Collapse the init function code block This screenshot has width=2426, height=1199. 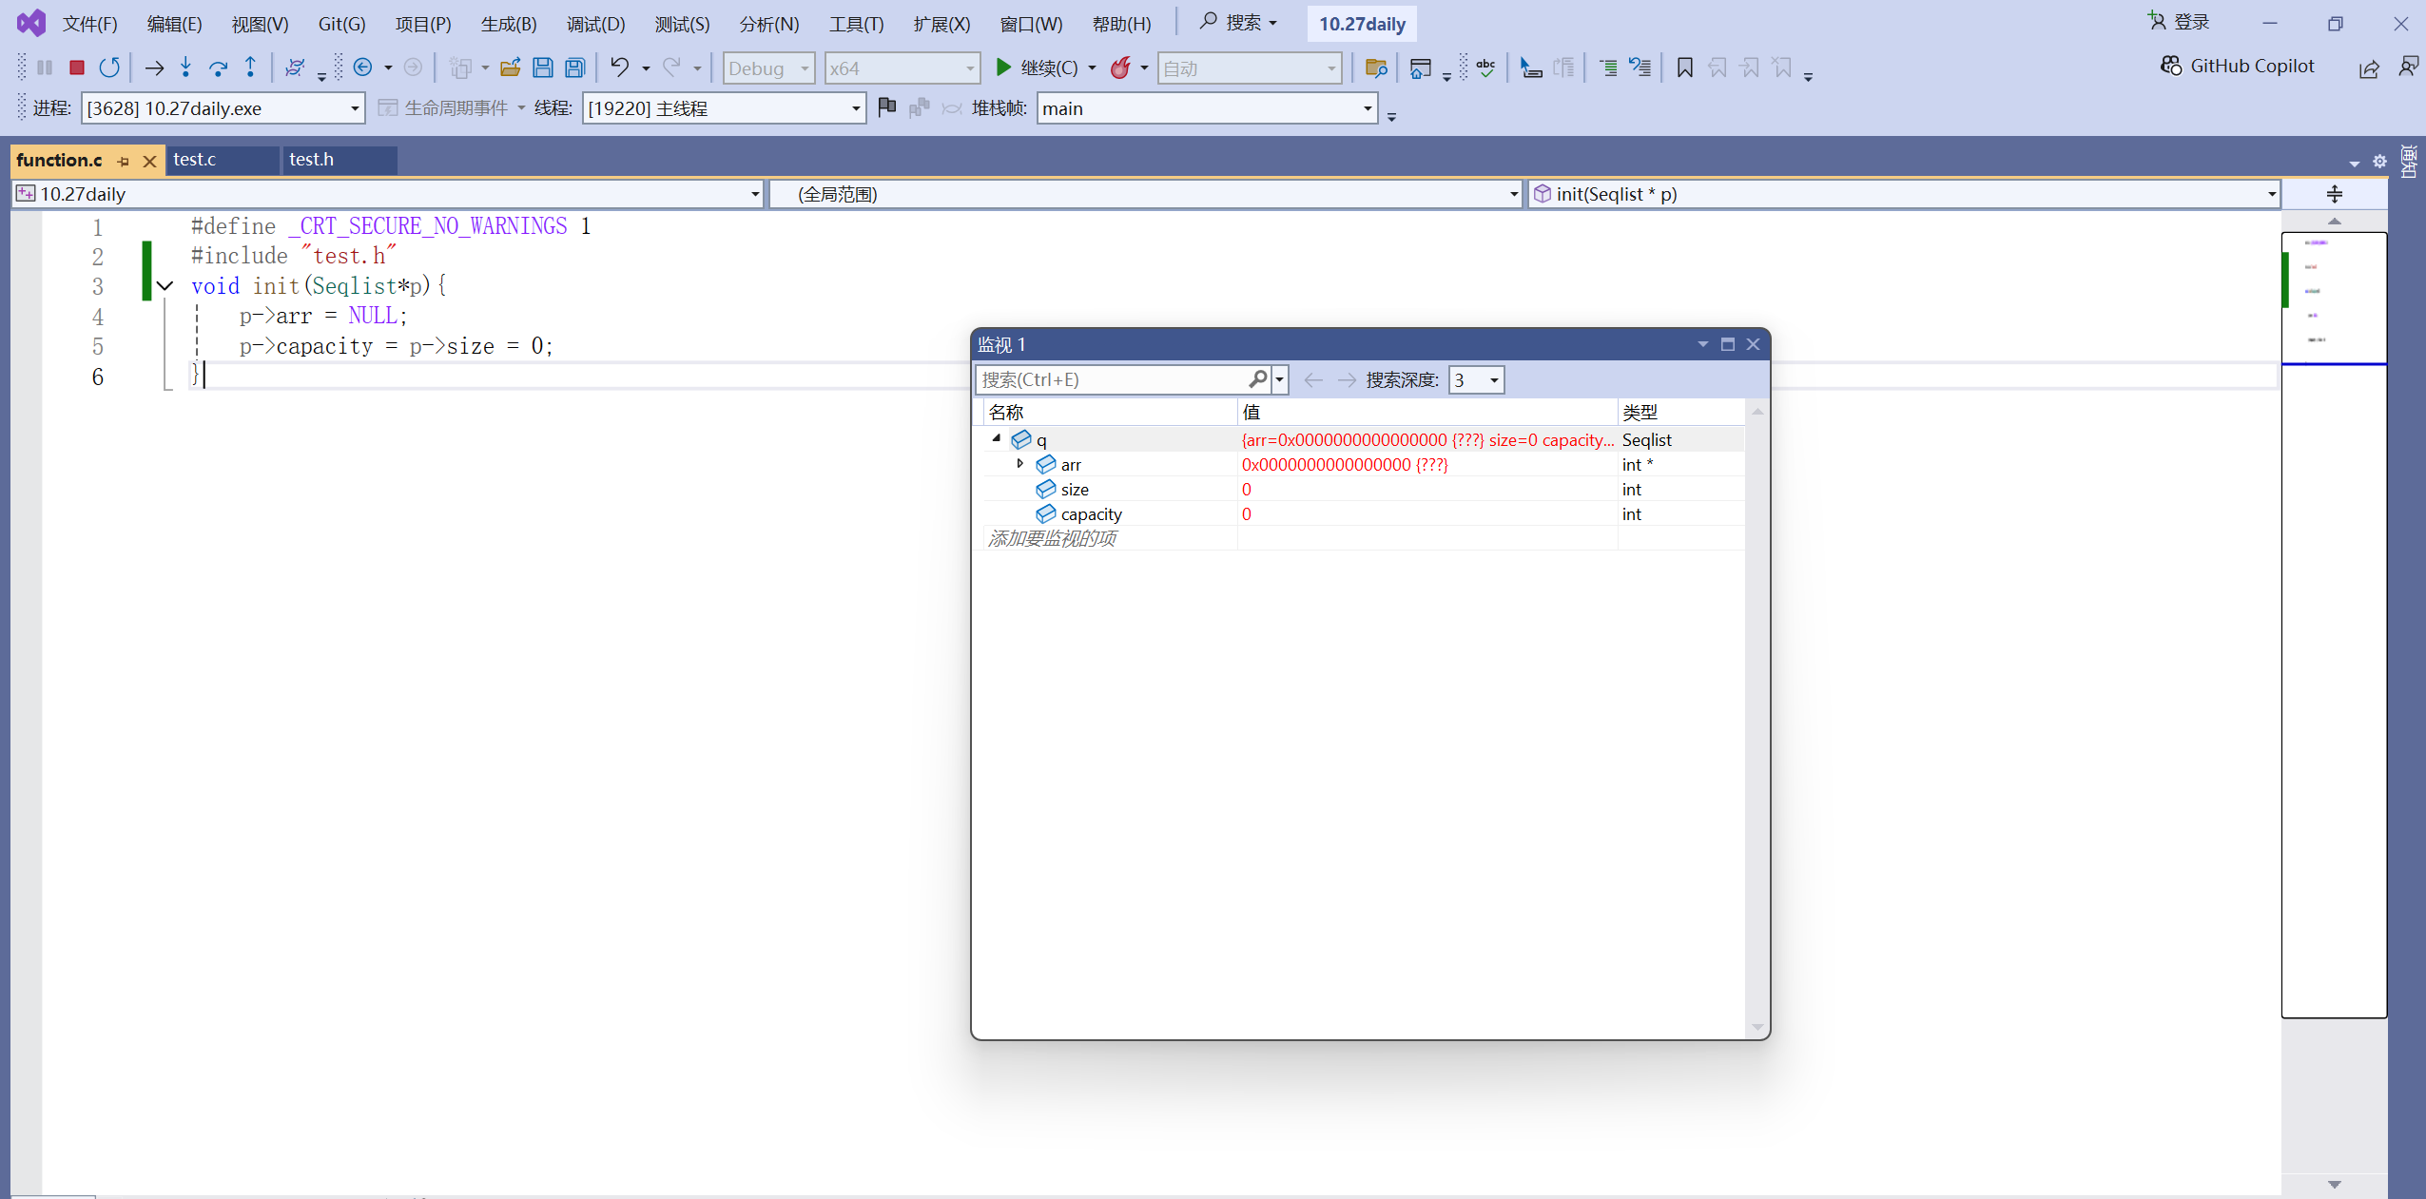165,285
